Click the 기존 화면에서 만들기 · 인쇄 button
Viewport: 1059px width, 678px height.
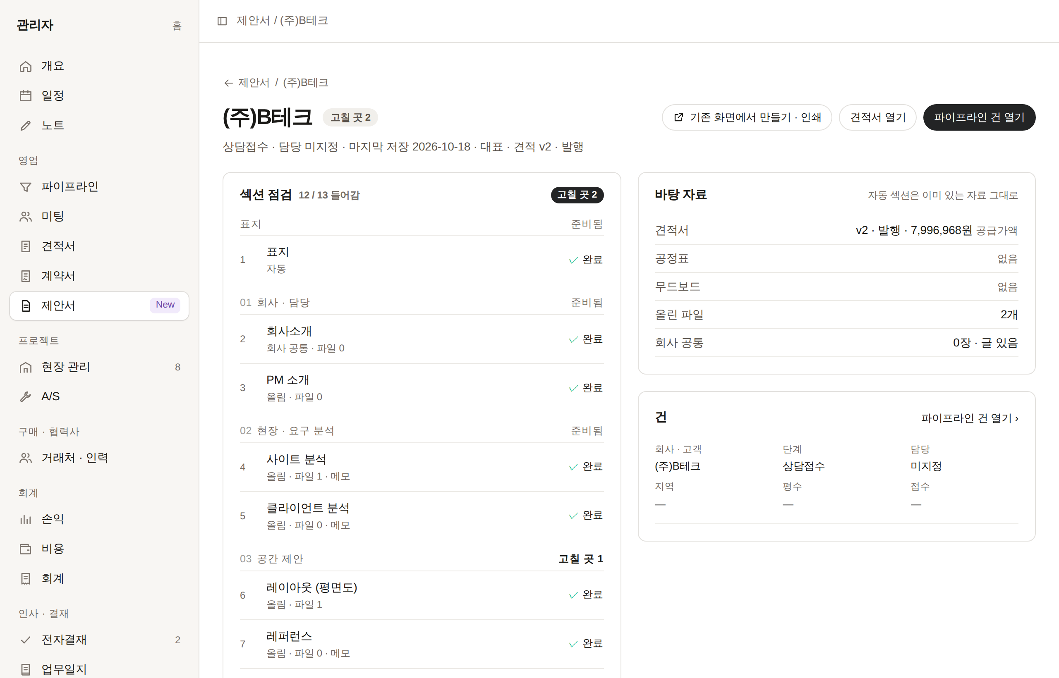(x=747, y=117)
